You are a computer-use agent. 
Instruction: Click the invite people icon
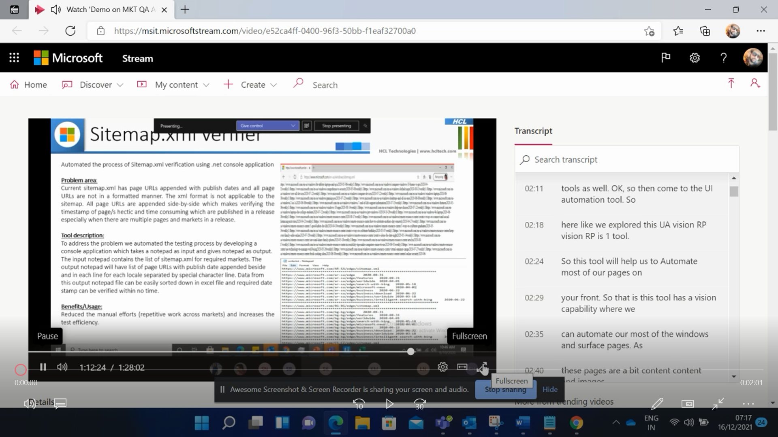(755, 83)
